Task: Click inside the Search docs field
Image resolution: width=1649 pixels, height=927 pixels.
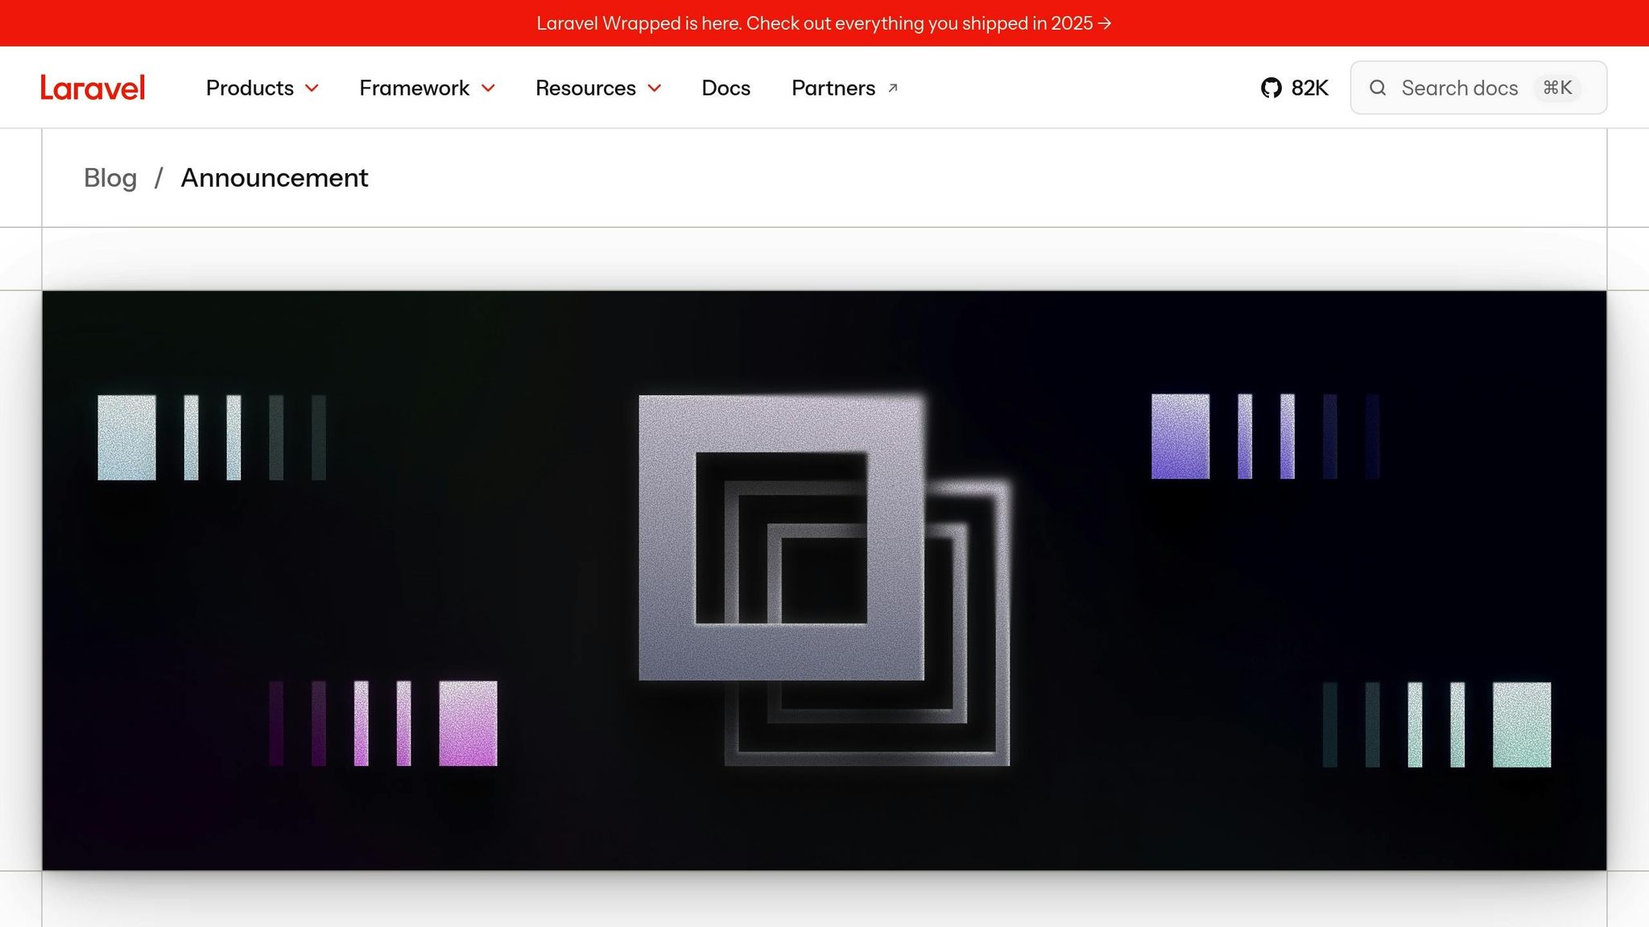Action: 1460,88
